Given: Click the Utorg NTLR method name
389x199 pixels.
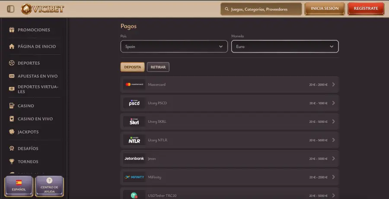Looking at the screenshot, I should click(x=157, y=140).
